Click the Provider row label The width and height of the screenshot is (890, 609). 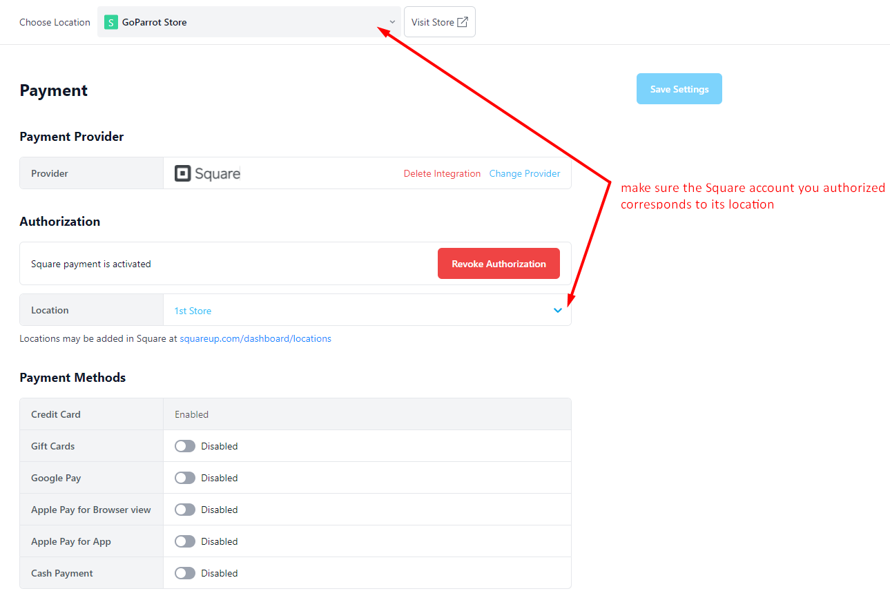tap(50, 173)
